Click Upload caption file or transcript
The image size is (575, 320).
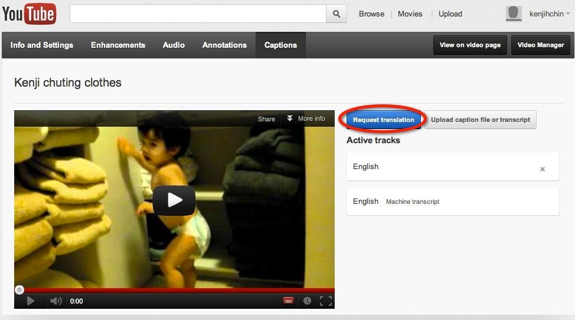coord(480,120)
